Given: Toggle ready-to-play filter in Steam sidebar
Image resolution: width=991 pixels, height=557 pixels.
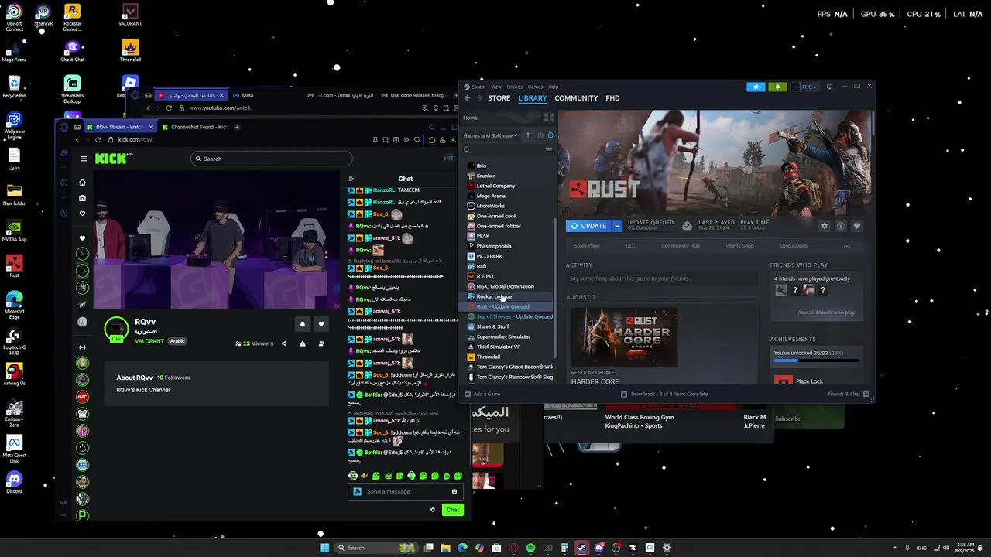Looking at the screenshot, I should 550,135.
